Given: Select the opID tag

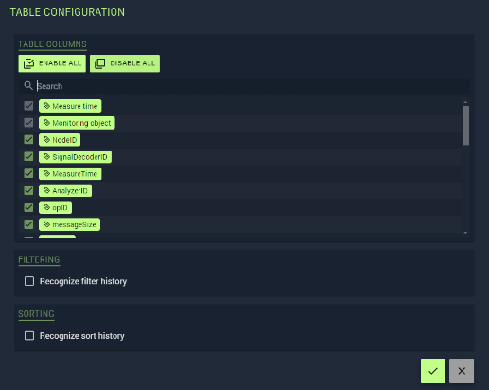Looking at the screenshot, I should pos(55,207).
